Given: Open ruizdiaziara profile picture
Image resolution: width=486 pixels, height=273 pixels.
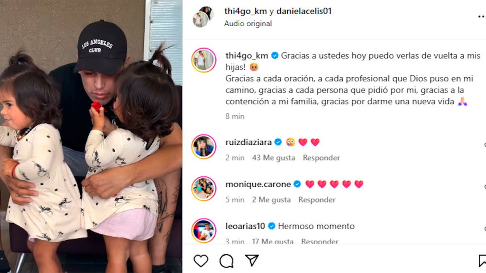Looking at the screenshot, I should pos(204,146).
